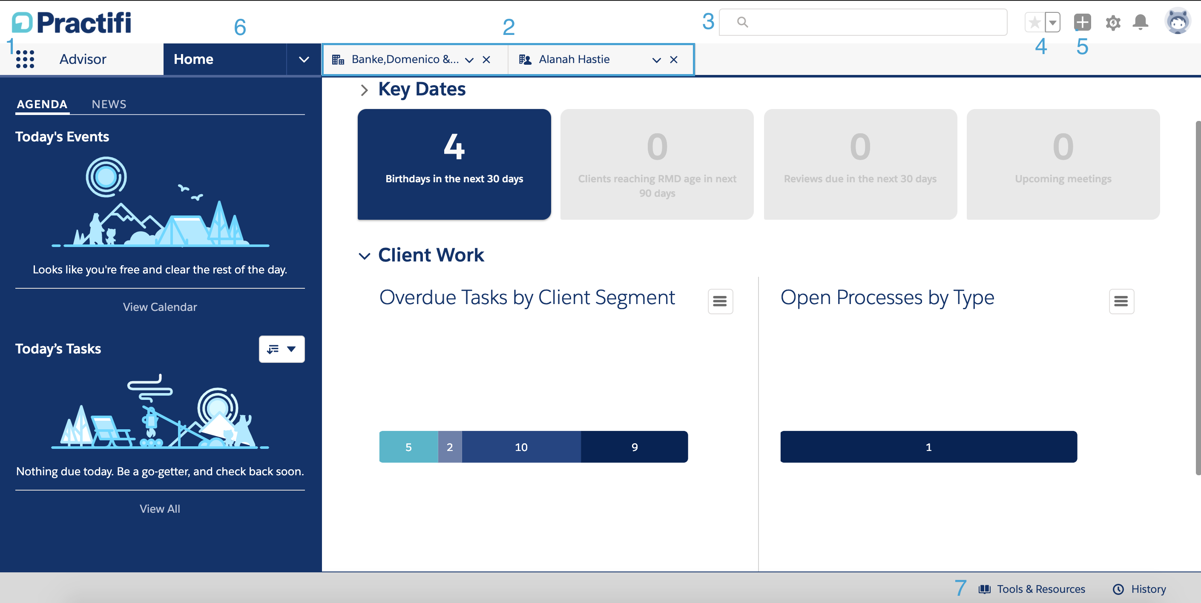Image resolution: width=1201 pixels, height=603 pixels.
Task: Click the favorites star icon
Action: tap(1034, 22)
